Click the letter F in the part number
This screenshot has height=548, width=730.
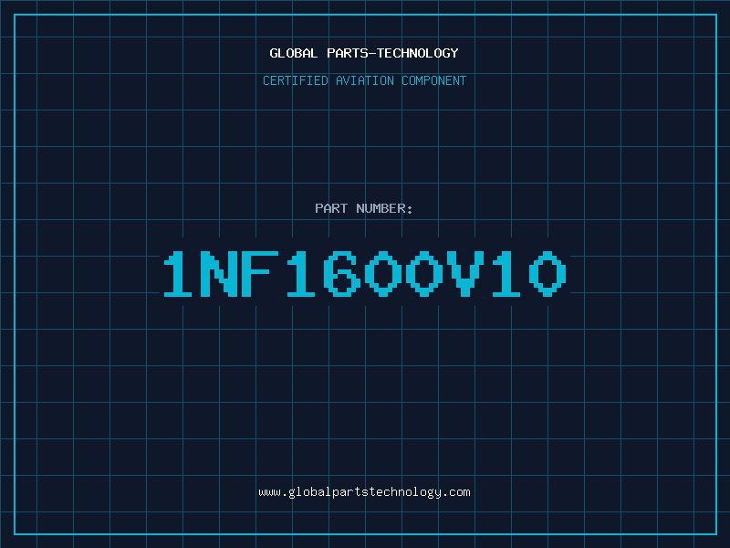coord(260,274)
